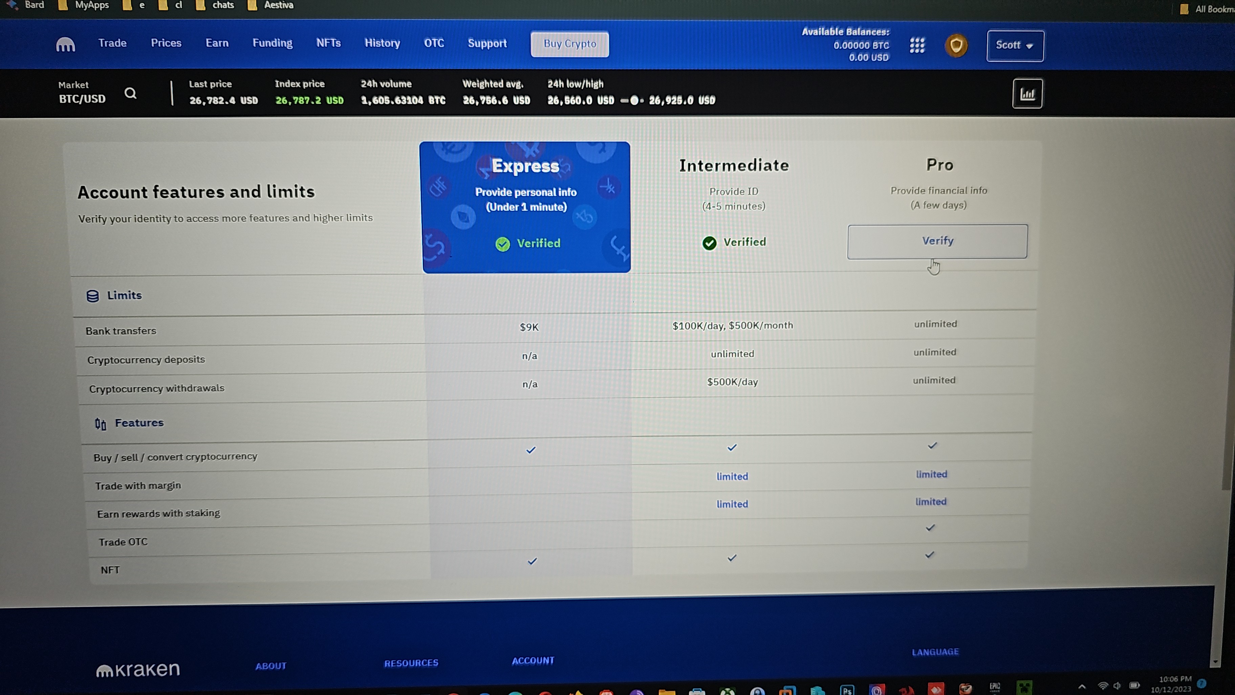Click the 24h low/high range slider marker
Viewport: 1235px width, 695px height.
tap(634, 101)
